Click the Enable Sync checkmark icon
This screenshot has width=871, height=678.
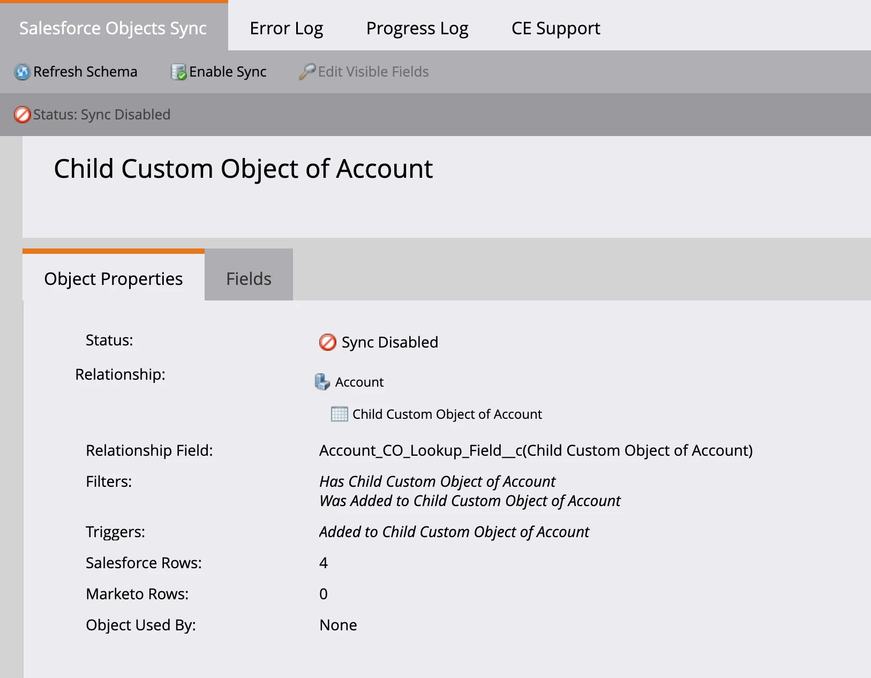[178, 72]
